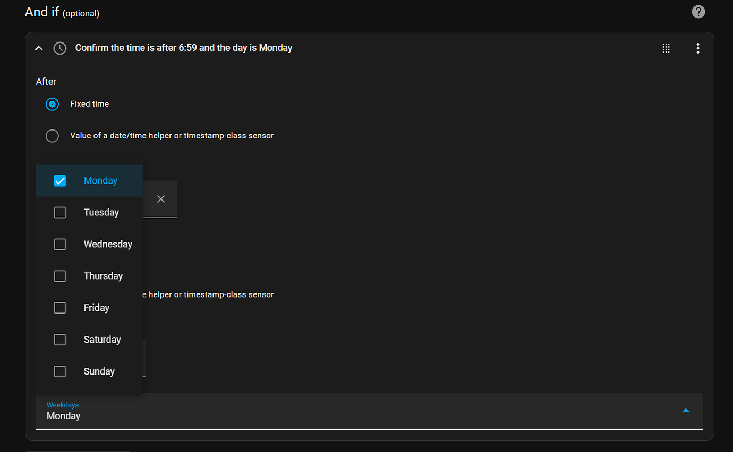The width and height of the screenshot is (733, 452).
Task: Select the highlighted Monday row in the list
Action: pos(100,180)
